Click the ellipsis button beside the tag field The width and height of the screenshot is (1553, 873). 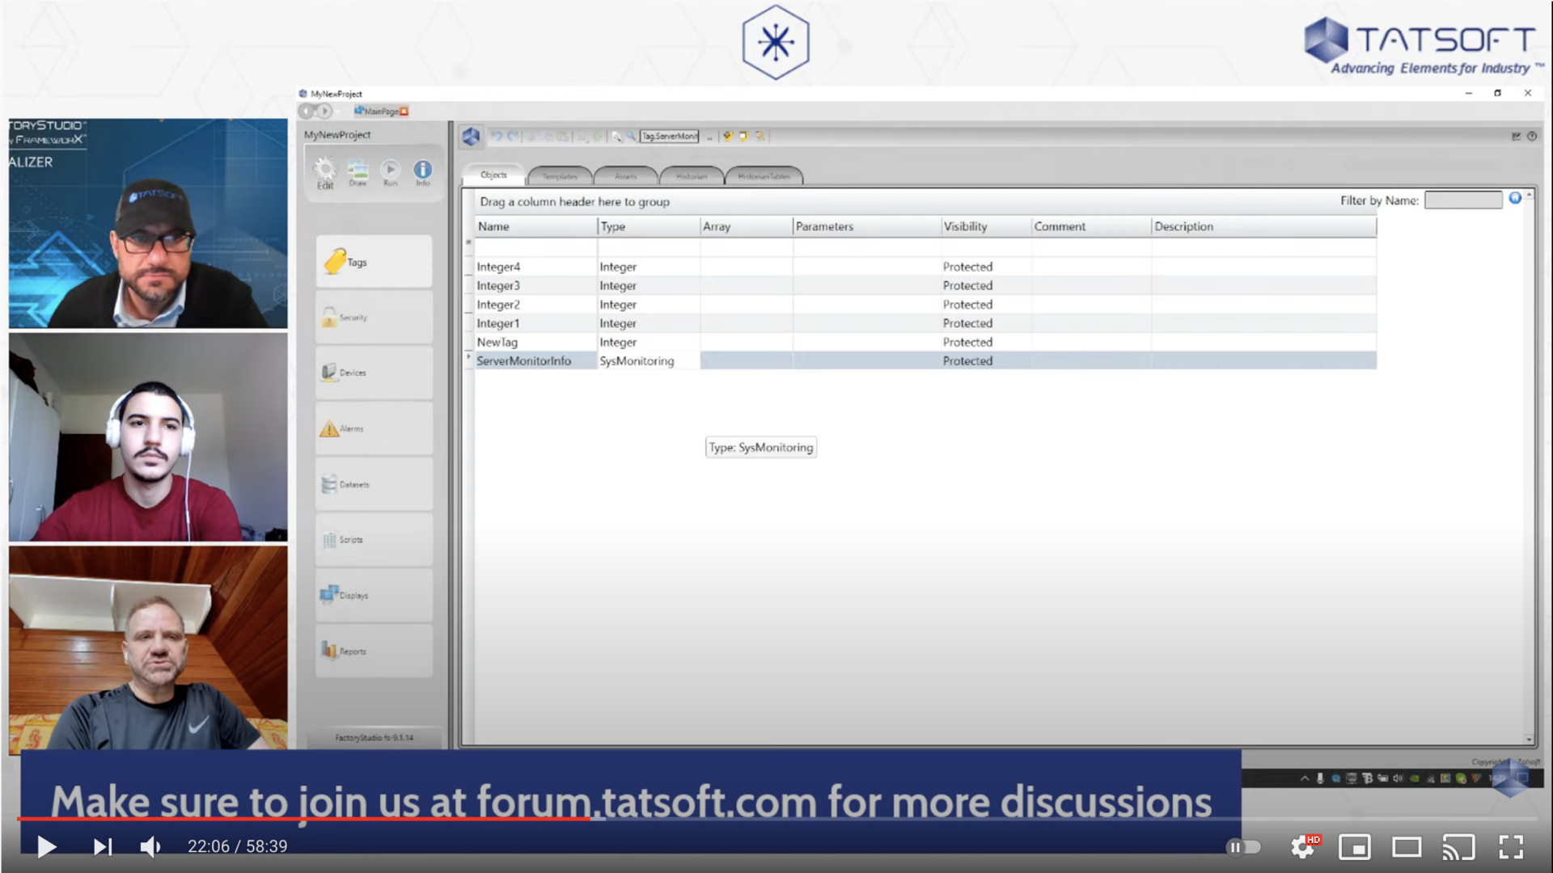pos(709,137)
